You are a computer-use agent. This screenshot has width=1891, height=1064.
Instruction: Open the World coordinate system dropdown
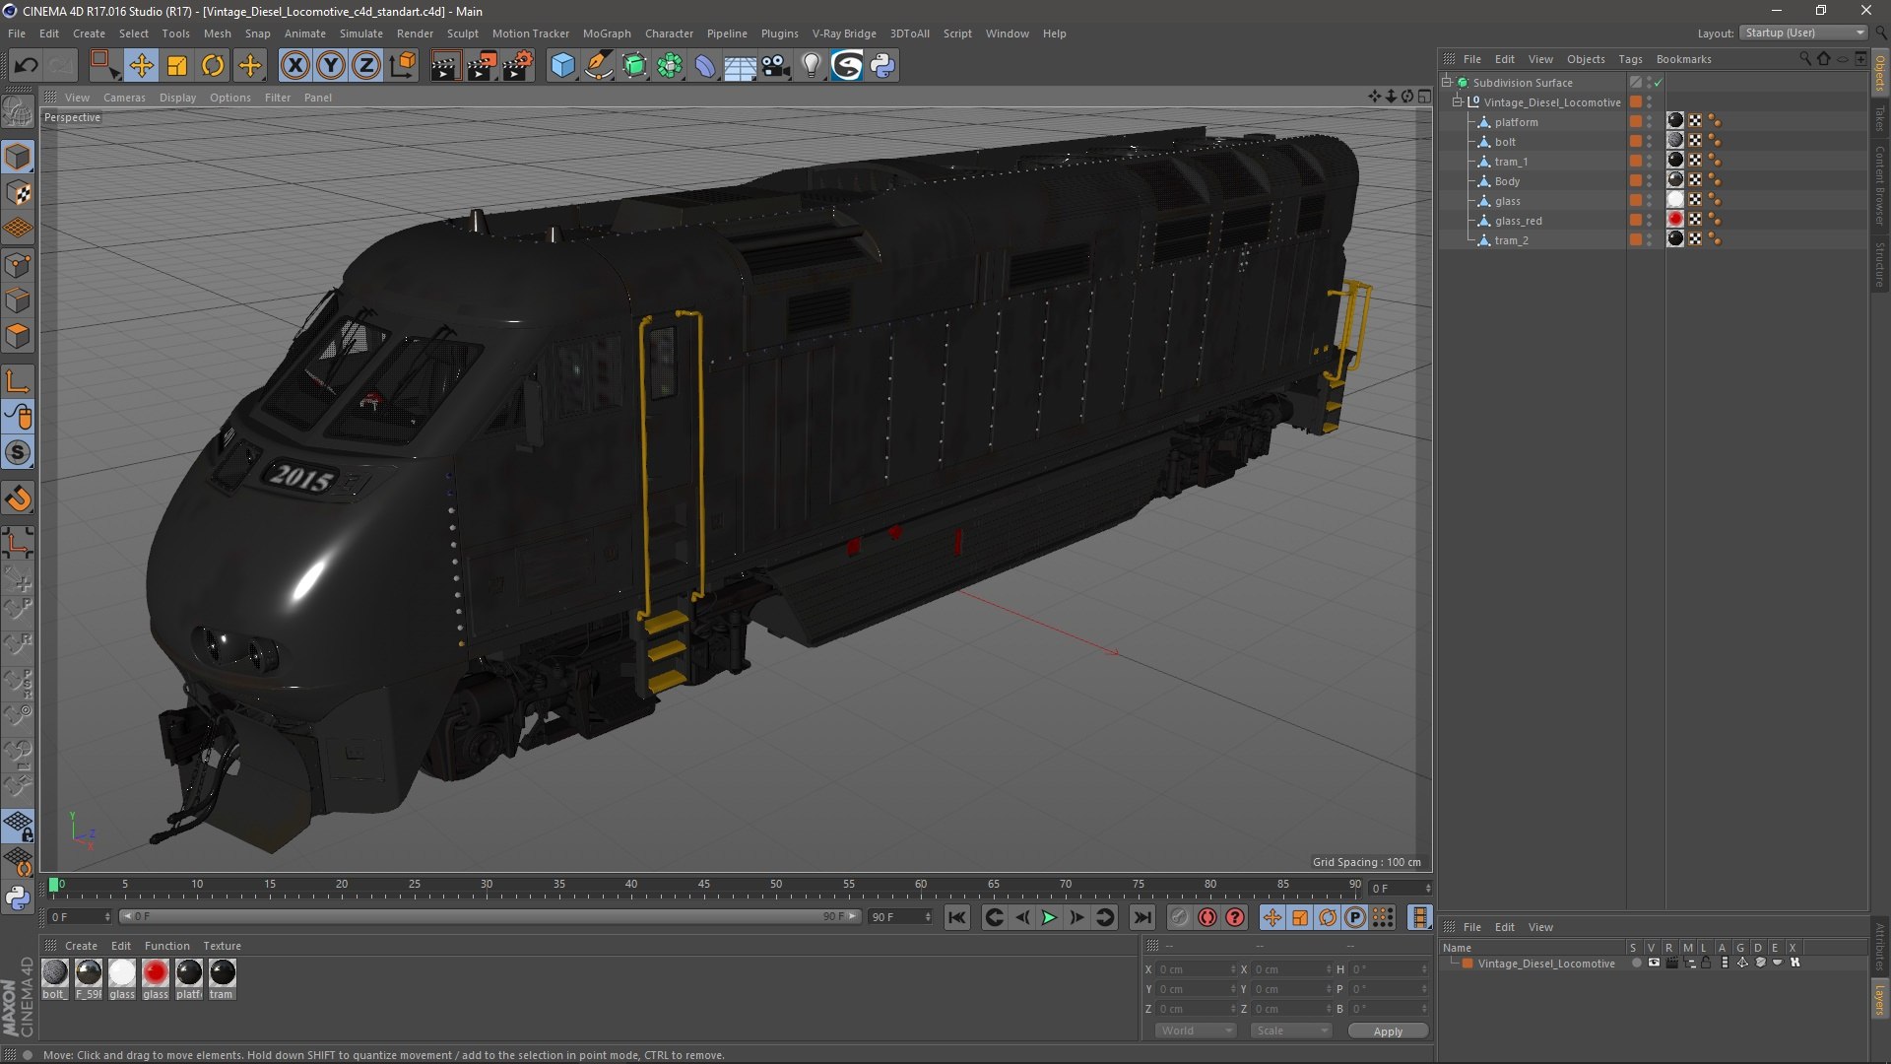(1196, 1031)
